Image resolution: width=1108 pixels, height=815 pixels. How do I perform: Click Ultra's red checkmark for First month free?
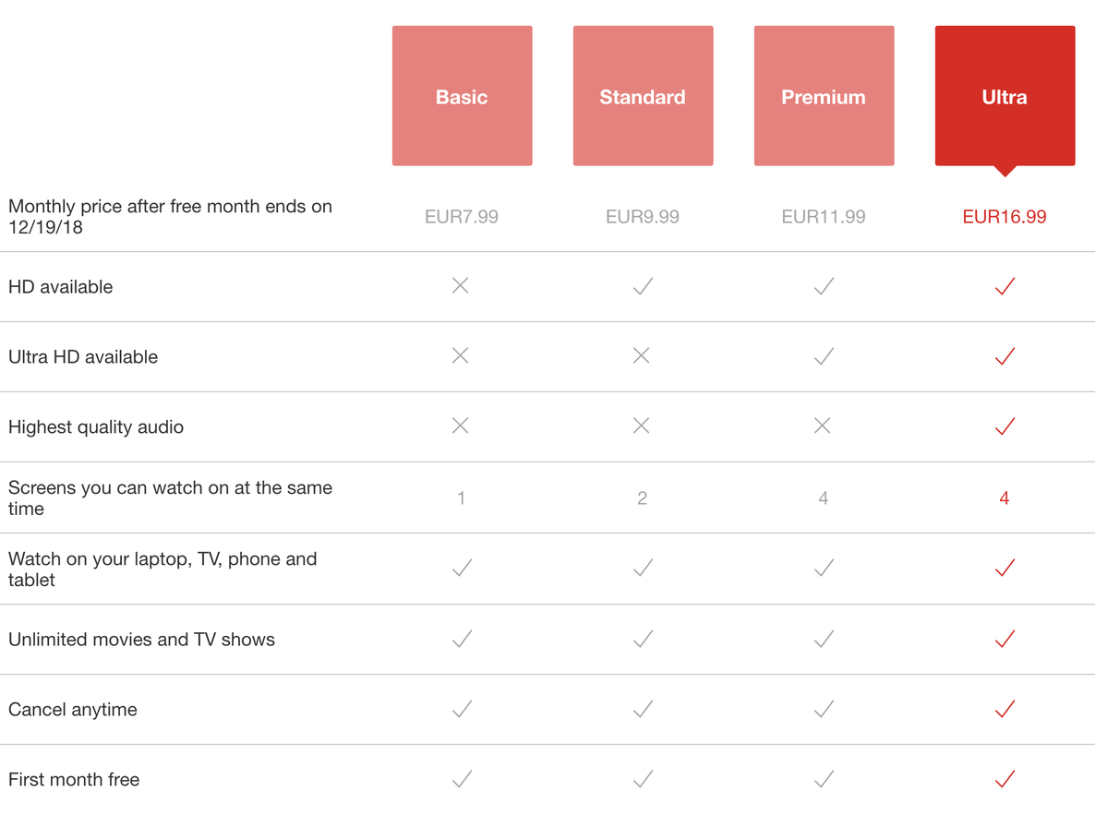[1005, 779]
